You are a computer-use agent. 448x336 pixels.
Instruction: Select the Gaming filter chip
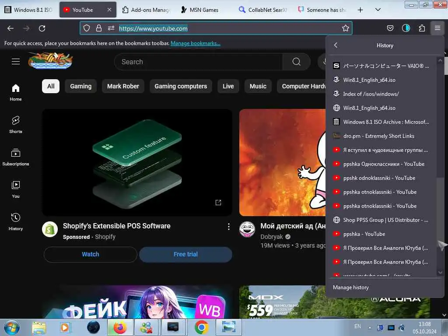point(81,86)
